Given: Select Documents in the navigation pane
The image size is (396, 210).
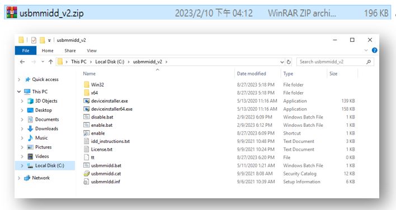Looking at the screenshot, I should [47, 120].
